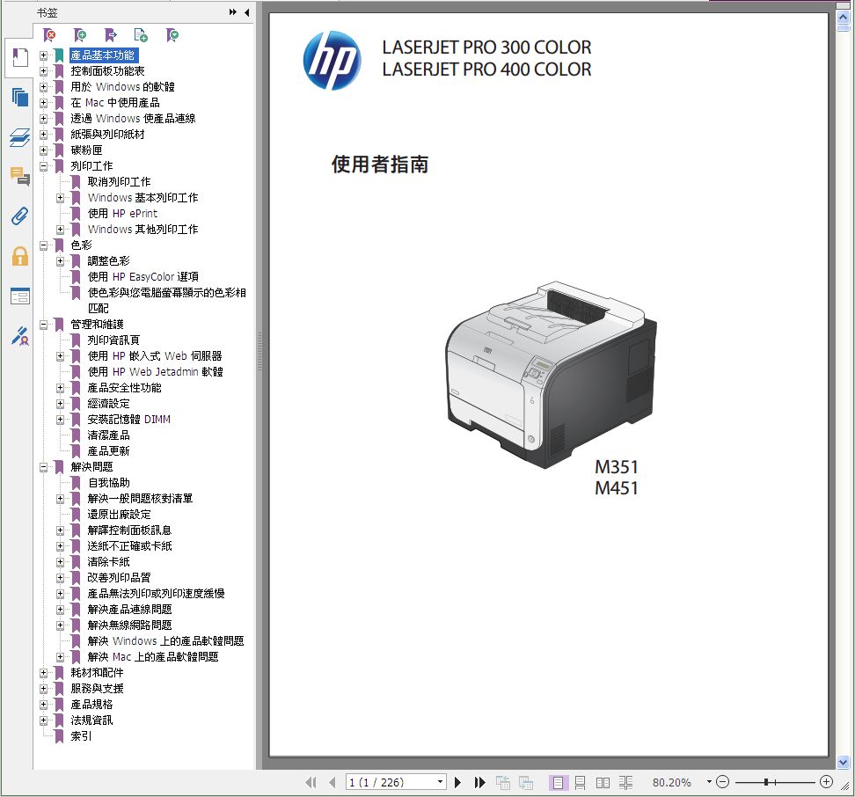Screen dimensions: 855x797
Task: Go to the previous page
Action: (x=332, y=782)
